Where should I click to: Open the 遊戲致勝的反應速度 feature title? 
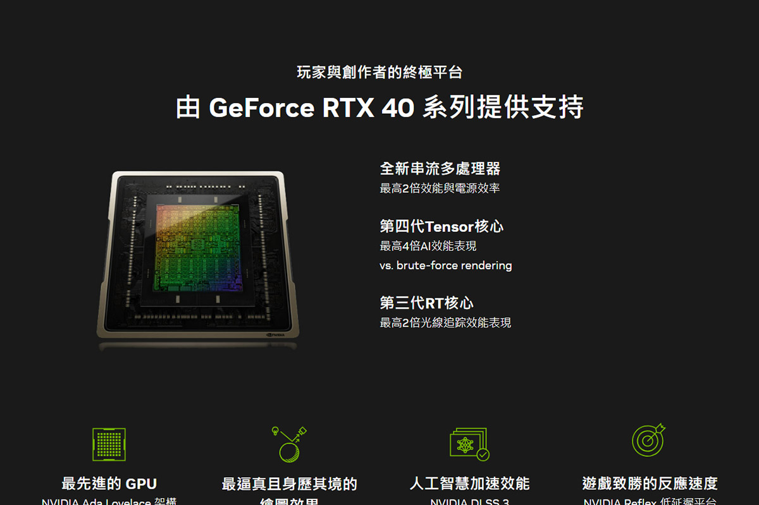click(x=650, y=484)
